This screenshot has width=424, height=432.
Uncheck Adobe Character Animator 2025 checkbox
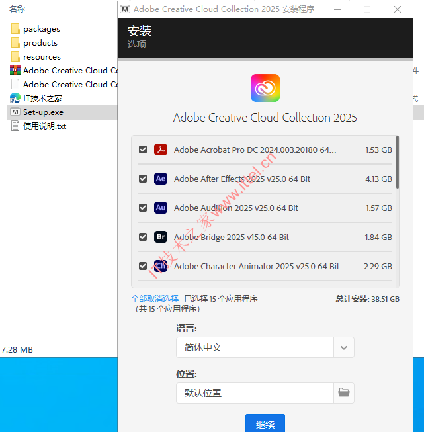tap(143, 266)
